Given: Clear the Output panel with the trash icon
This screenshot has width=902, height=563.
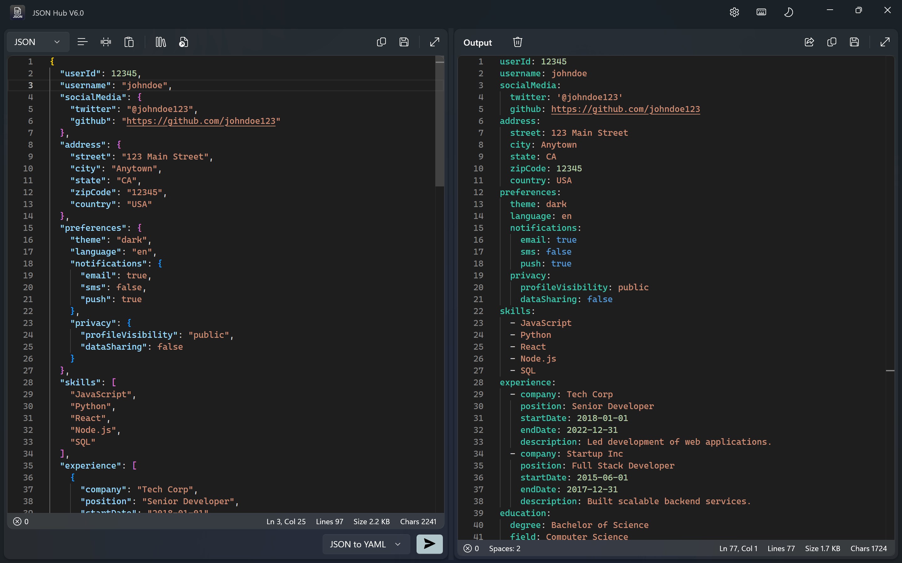Looking at the screenshot, I should coord(518,42).
